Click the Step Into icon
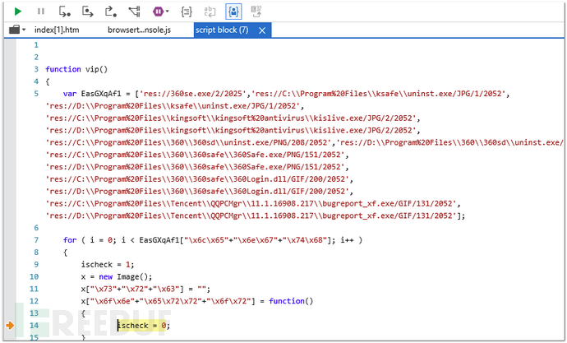This screenshot has width=567, height=343. [64, 12]
